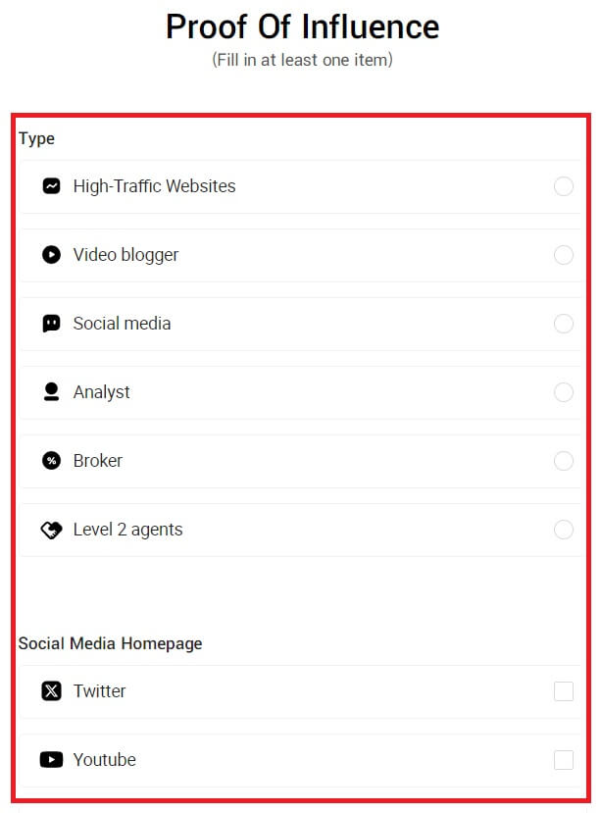Click the Youtube logo icon

click(52, 760)
